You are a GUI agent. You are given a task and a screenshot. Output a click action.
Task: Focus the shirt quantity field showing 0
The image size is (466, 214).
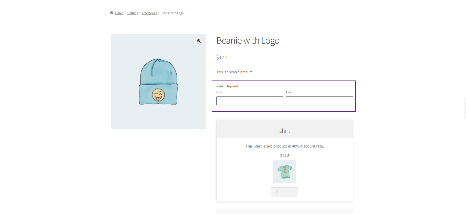click(285, 192)
